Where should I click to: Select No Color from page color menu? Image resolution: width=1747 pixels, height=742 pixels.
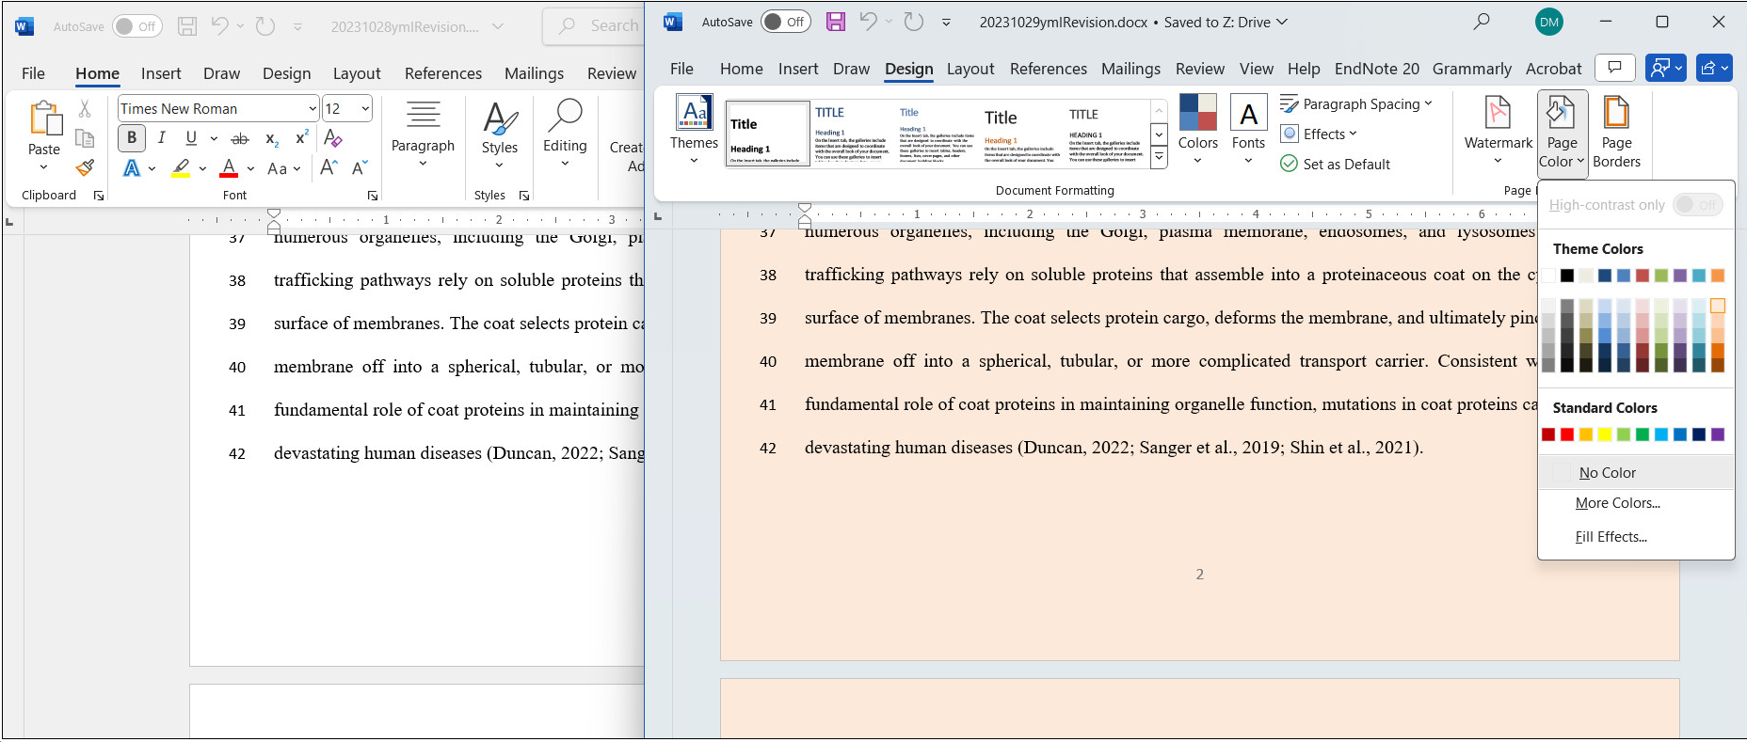pos(1607,473)
